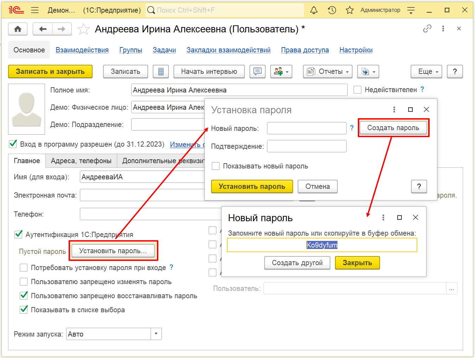Click Новый пароль input field
The width and height of the screenshot is (475, 358).
click(307, 128)
